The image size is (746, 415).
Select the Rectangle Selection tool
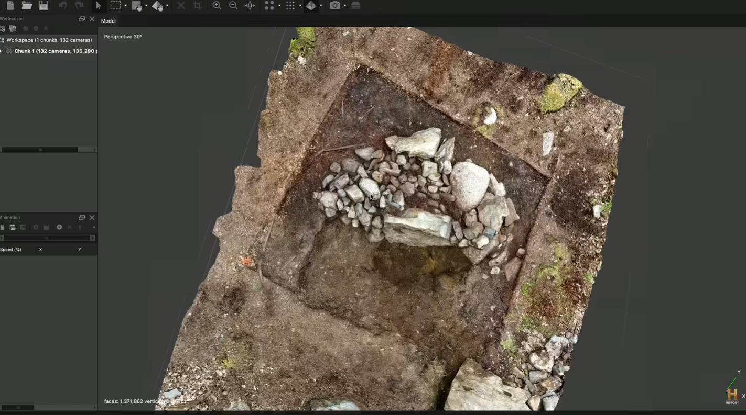pyautogui.click(x=115, y=6)
